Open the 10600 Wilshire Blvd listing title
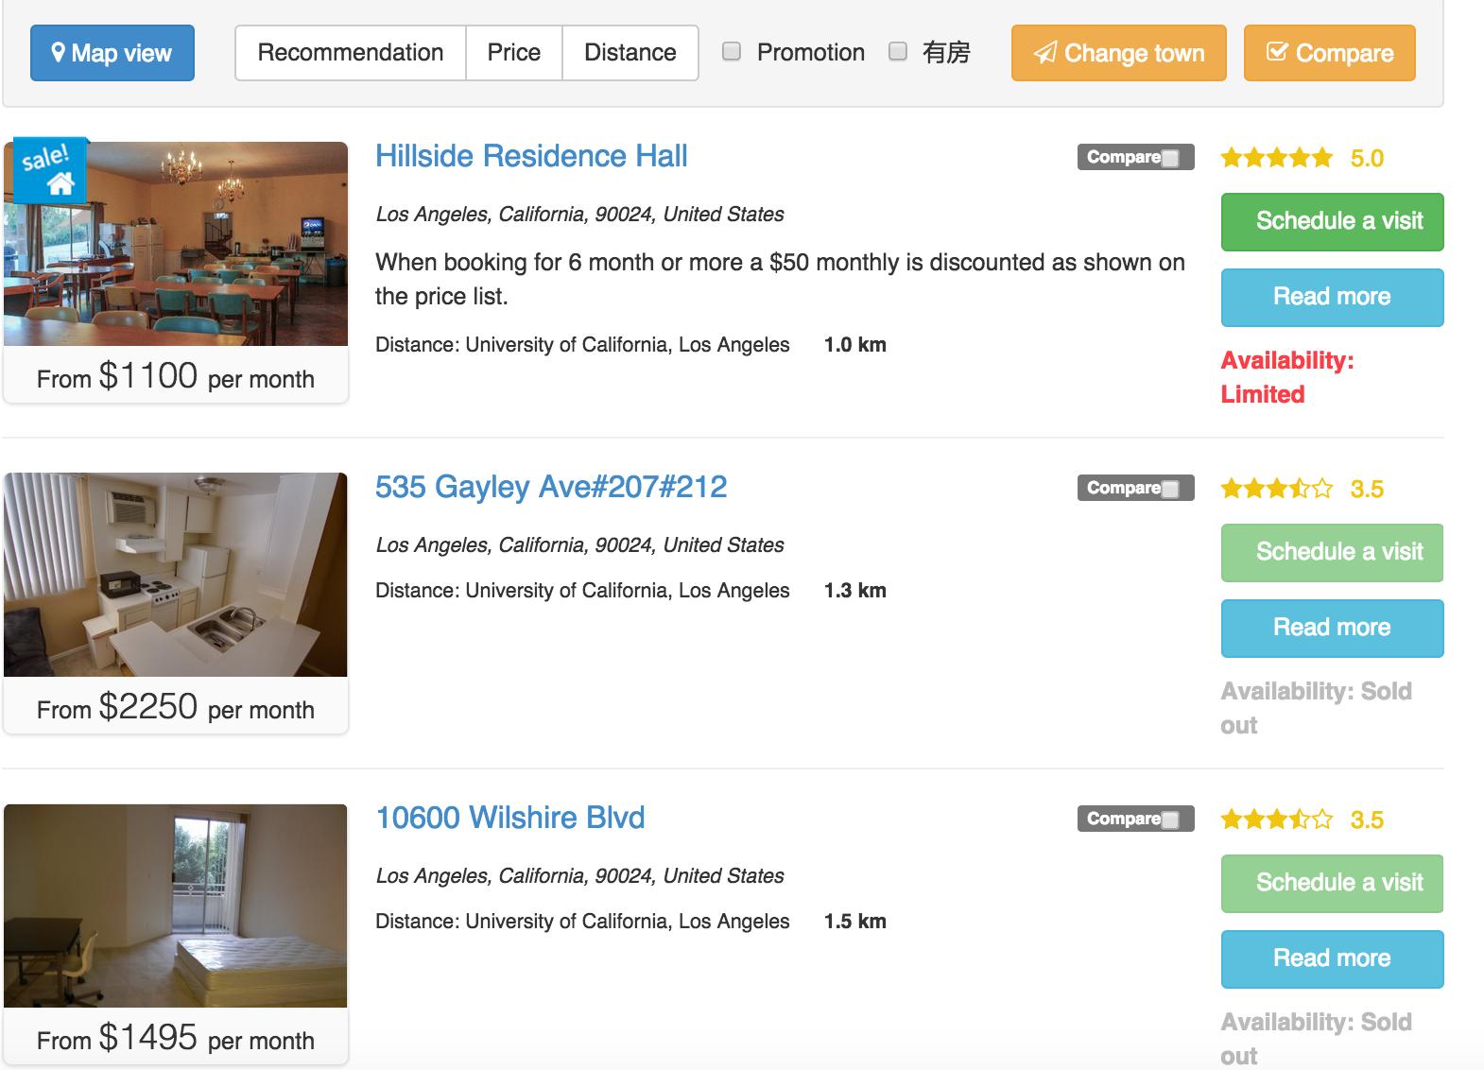 tap(510, 818)
